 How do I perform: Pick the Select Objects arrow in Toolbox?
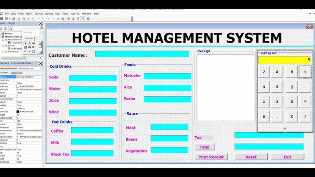tap(26, 43)
